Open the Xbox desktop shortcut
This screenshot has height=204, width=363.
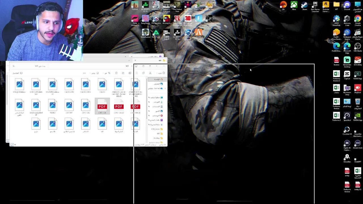point(294,6)
